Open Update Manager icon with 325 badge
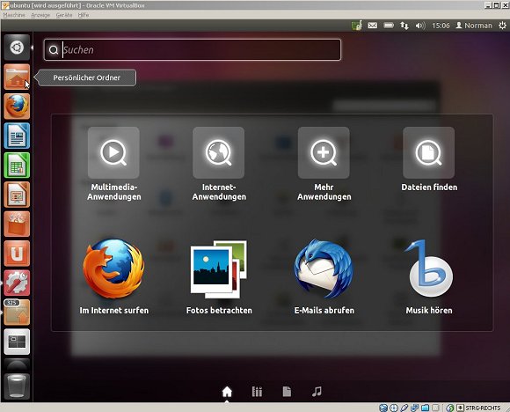Screen dimensions: 510x412 [17, 312]
